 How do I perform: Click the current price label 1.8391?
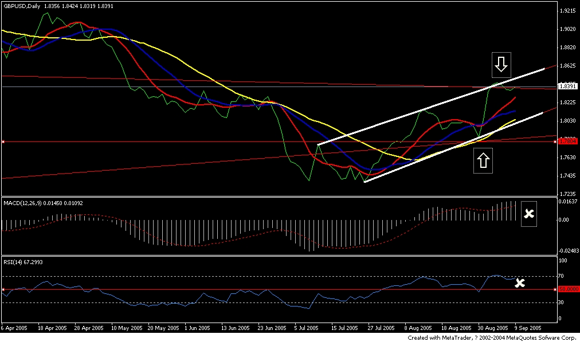(x=567, y=86)
